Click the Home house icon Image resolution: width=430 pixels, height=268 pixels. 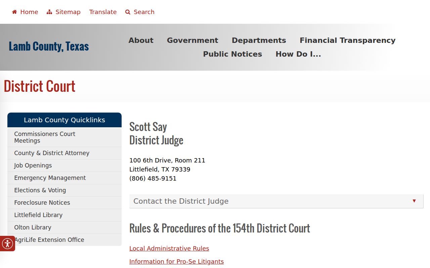(x=14, y=12)
